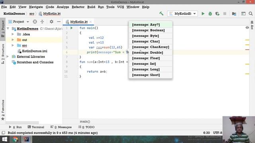The height and width of the screenshot is (143, 255).
Task: Choose [message: Short] overload in popup
Action: [151, 75]
